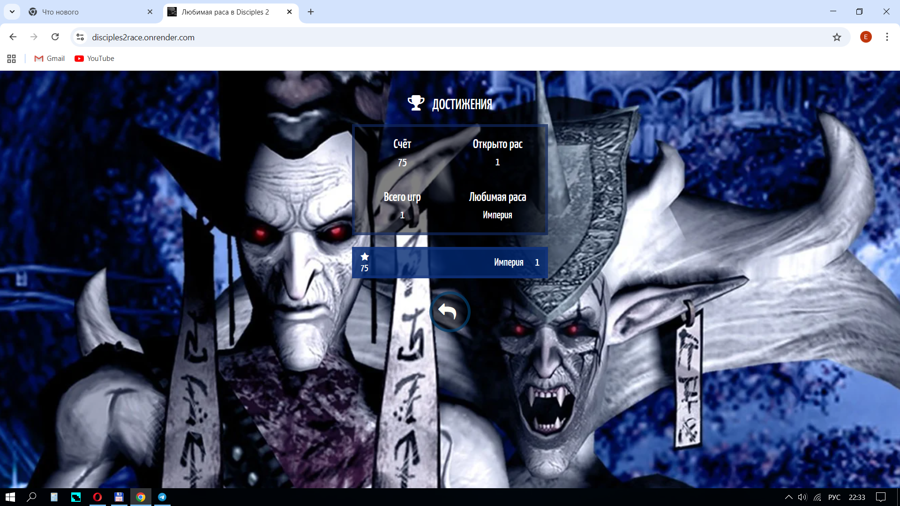Open site information icon in address bar
This screenshot has height=506, width=900.
80,37
